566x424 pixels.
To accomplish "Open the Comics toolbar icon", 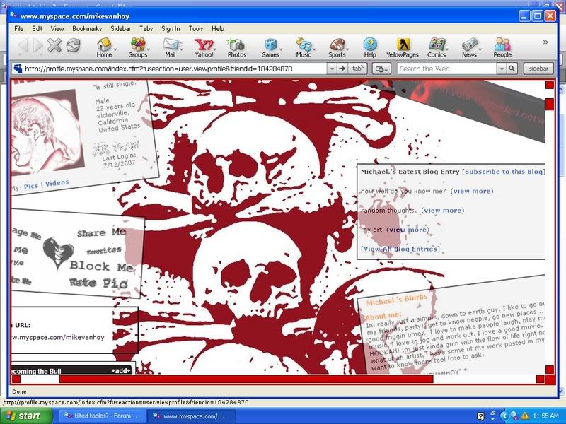I will point(437,47).
